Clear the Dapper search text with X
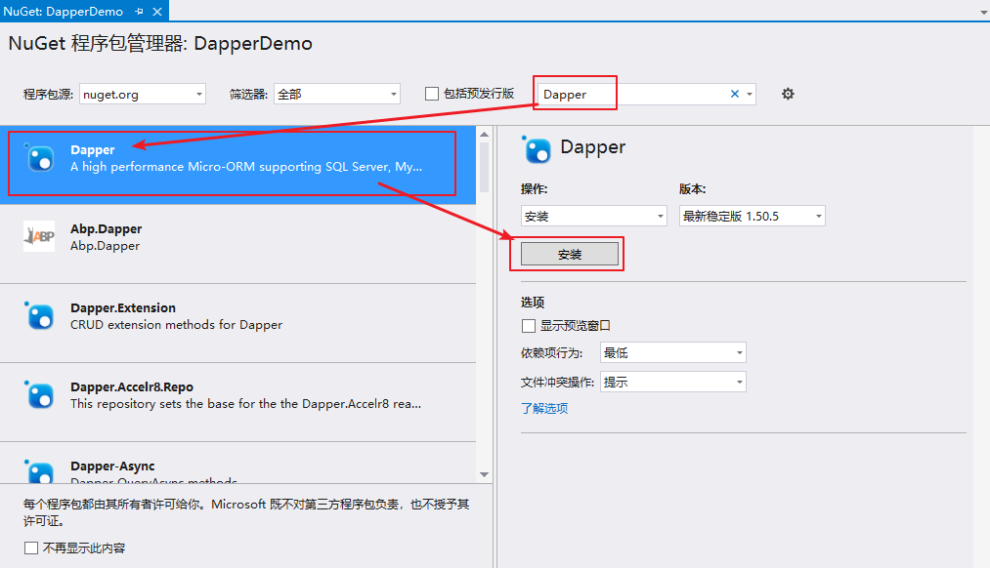 click(x=735, y=94)
